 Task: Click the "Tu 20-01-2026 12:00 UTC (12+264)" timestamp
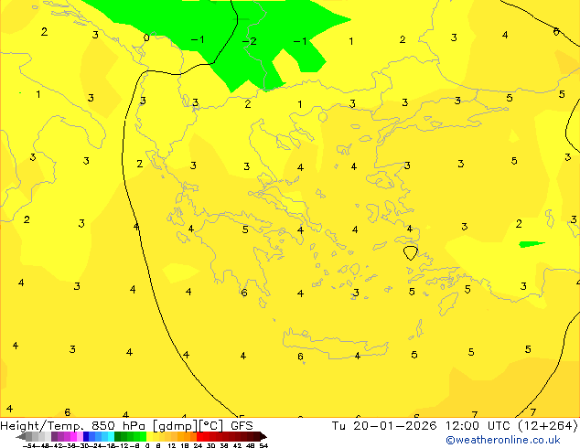point(455,426)
